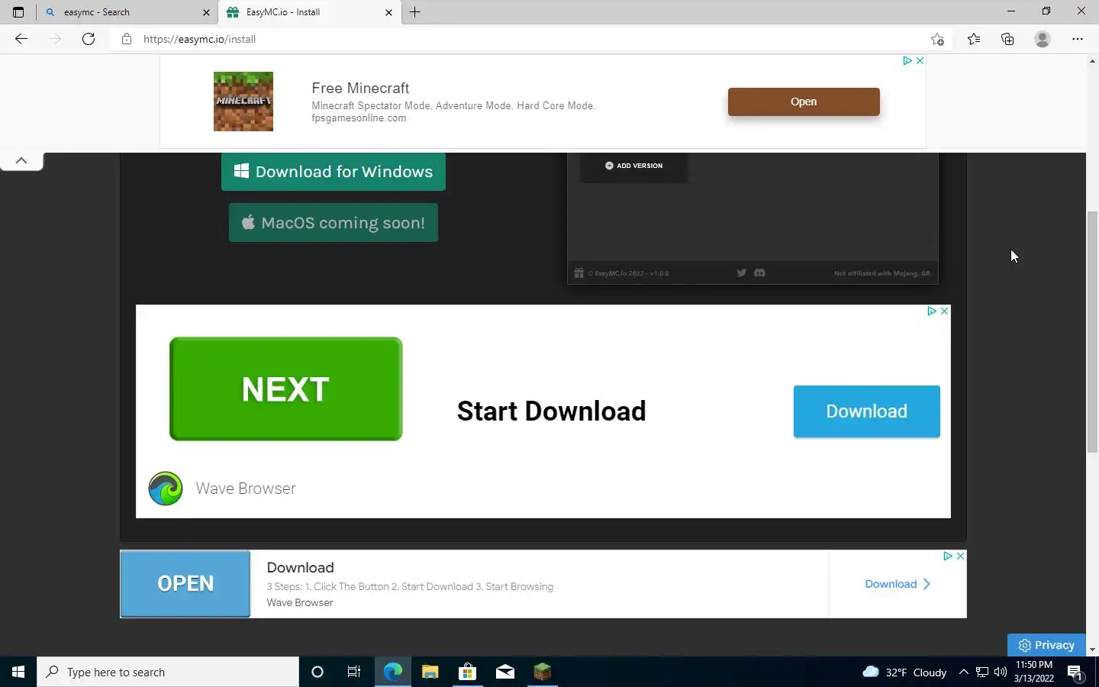The width and height of the screenshot is (1099, 687).
Task: Open the Favorites list
Action: click(974, 39)
